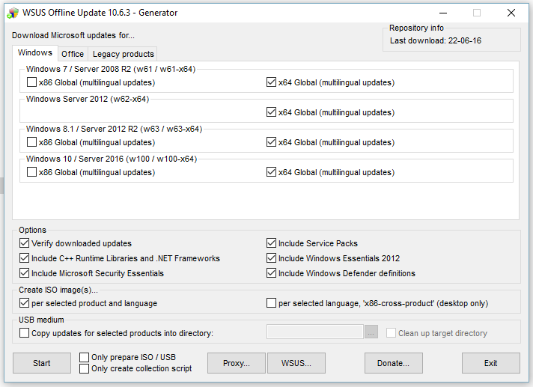Click the 'Options' group label
This screenshot has width=533, height=387.
(32, 230)
